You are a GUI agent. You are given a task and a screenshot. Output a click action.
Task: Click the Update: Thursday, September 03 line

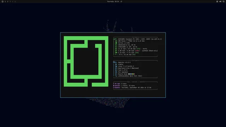[132, 87]
